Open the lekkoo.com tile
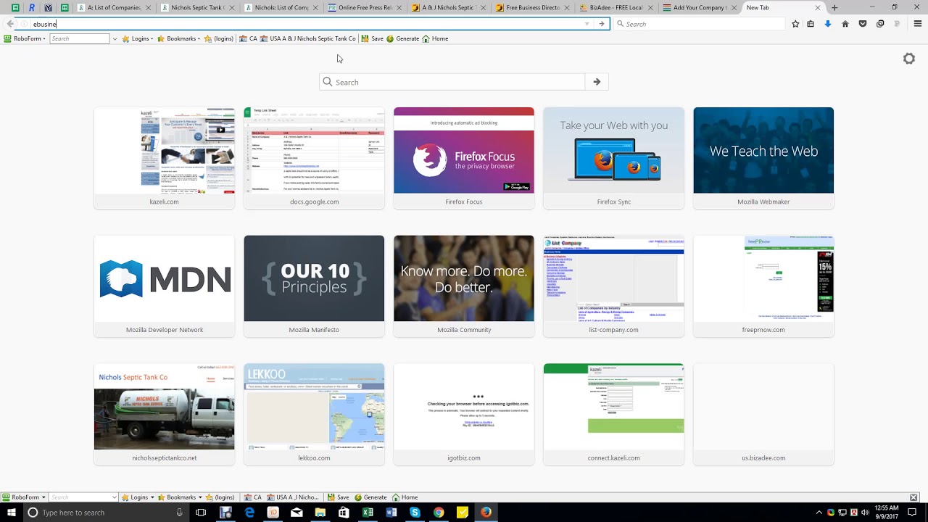Image resolution: width=928 pixels, height=522 pixels. click(x=314, y=414)
